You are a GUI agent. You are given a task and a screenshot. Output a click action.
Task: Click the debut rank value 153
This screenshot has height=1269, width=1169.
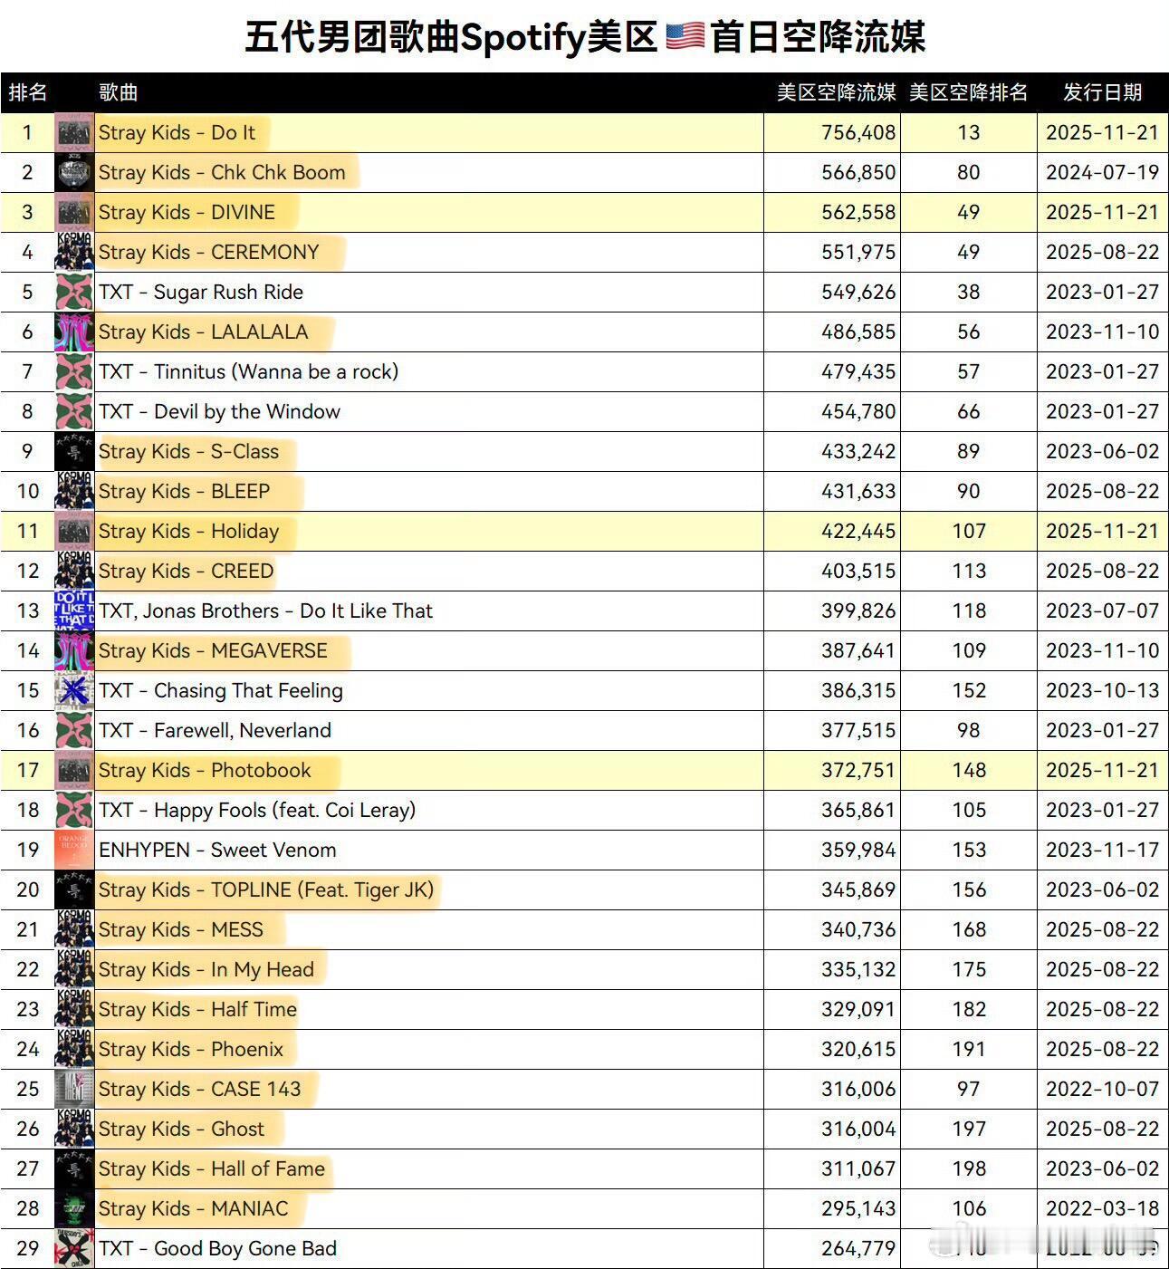(x=969, y=850)
